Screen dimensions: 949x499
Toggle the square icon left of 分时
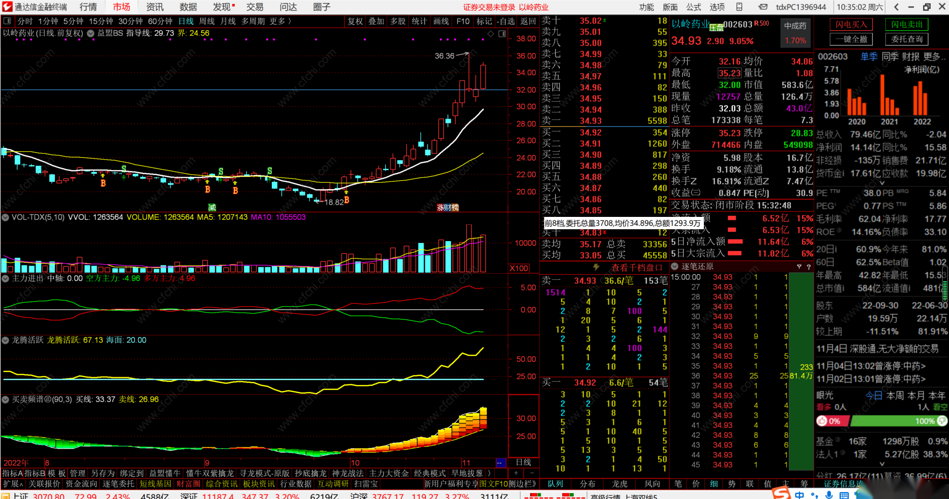point(7,21)
